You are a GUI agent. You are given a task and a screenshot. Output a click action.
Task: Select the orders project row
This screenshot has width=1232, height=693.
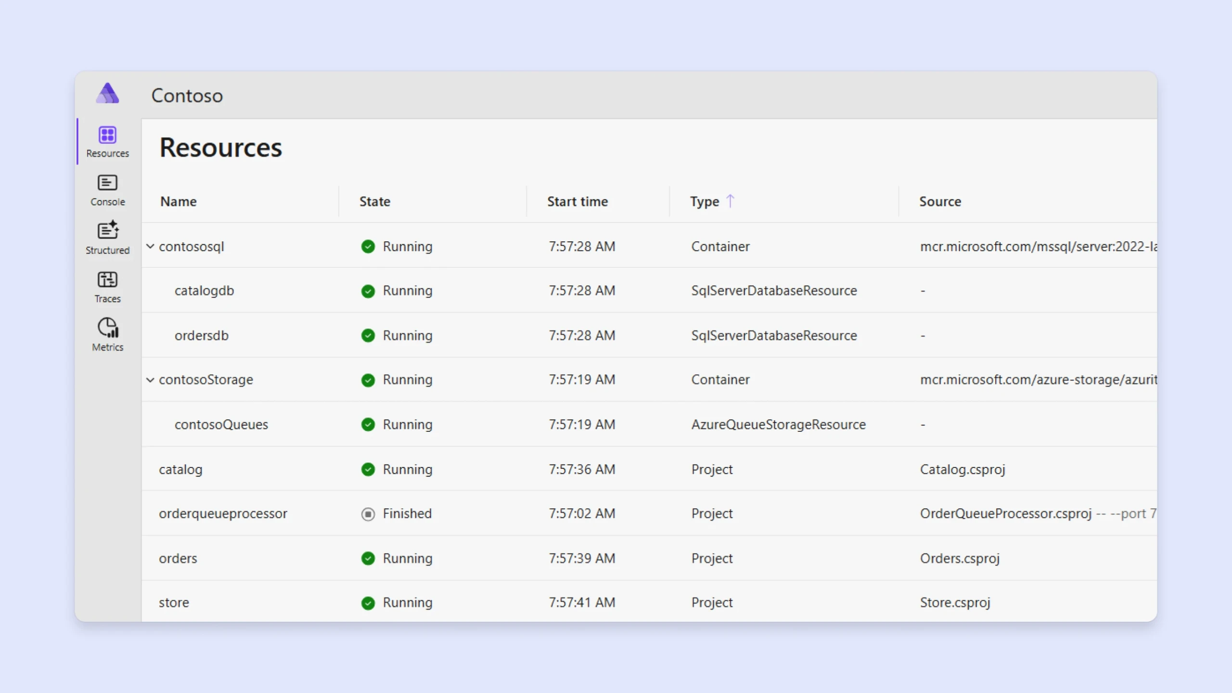(x=178, y=558)
